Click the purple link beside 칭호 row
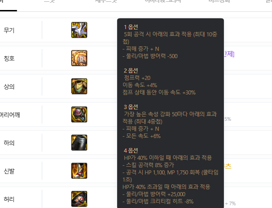Image resolution: width=272 pixels, height=208 pixels. click(229, 54)
